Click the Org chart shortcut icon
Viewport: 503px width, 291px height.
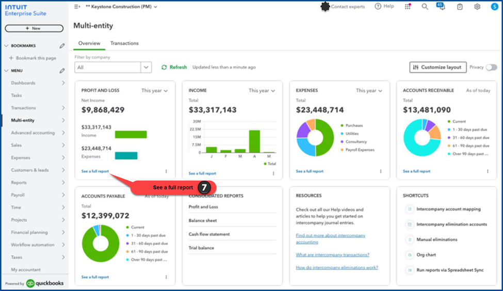(410, 255)
